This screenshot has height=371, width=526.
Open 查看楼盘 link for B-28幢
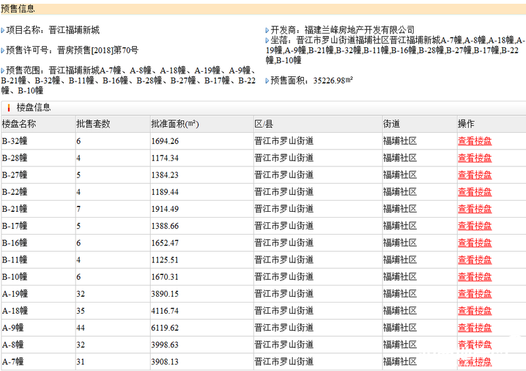coord(475,158)
